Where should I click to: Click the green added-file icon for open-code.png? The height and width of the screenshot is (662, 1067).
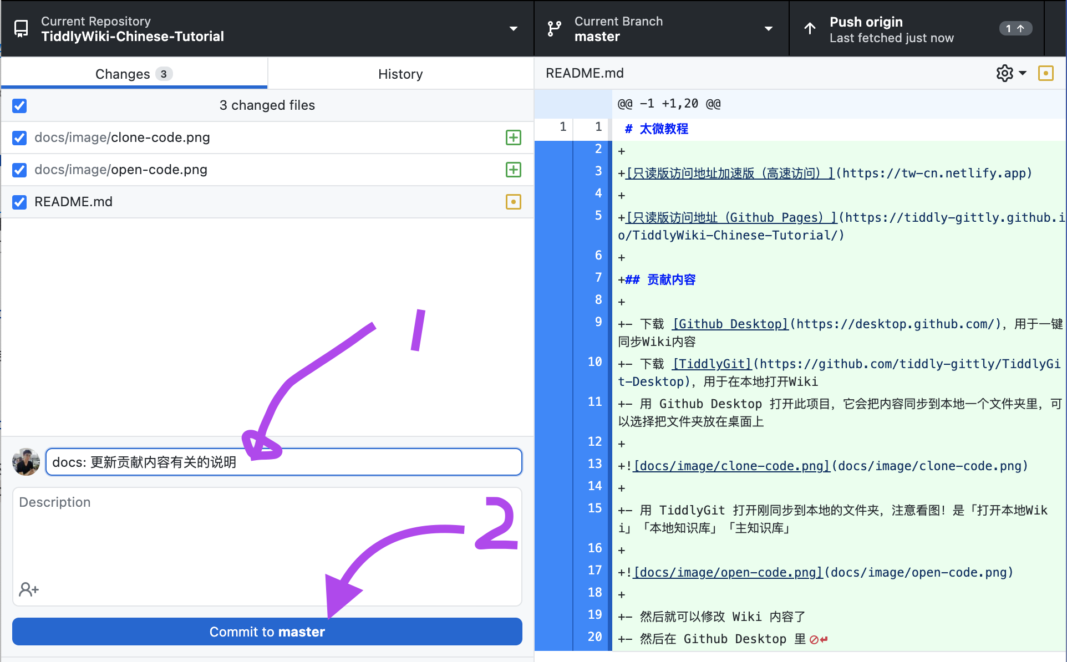click(x=514, y=170)
